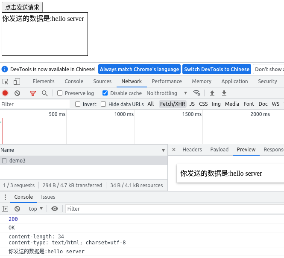Open network search with magnifier icon
Viewport: 284px width, 258px height.
(44, 93)
